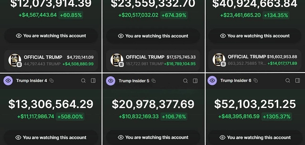Click watching button under $23,559,332.70 balance
Viewport: 305px width, 145px height.
tap(153, 36)
